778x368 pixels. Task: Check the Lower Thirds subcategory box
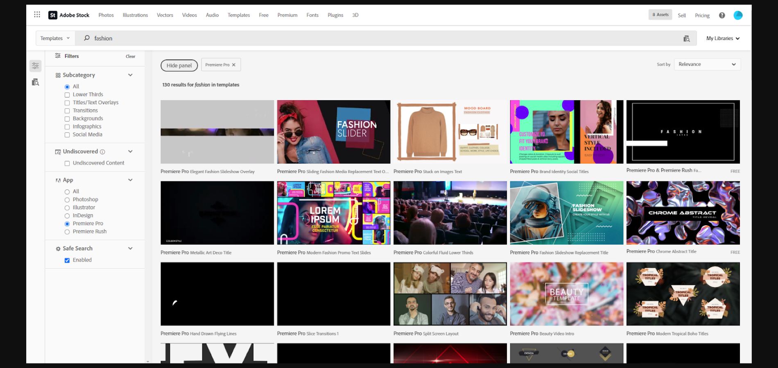[x=67, y=95]
